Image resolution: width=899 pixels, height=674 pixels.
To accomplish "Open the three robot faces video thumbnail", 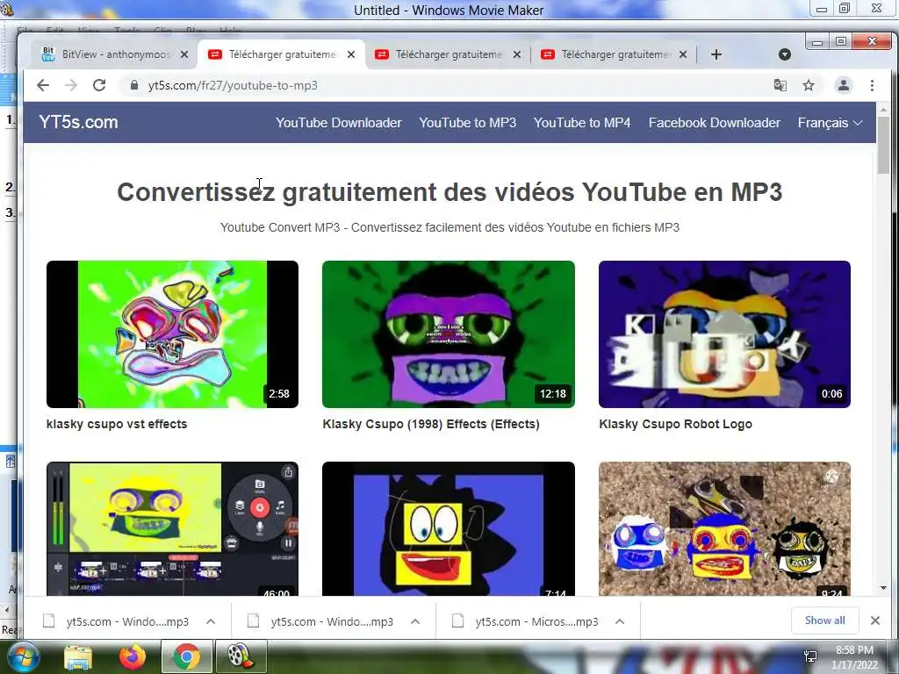I will [724, 529].
